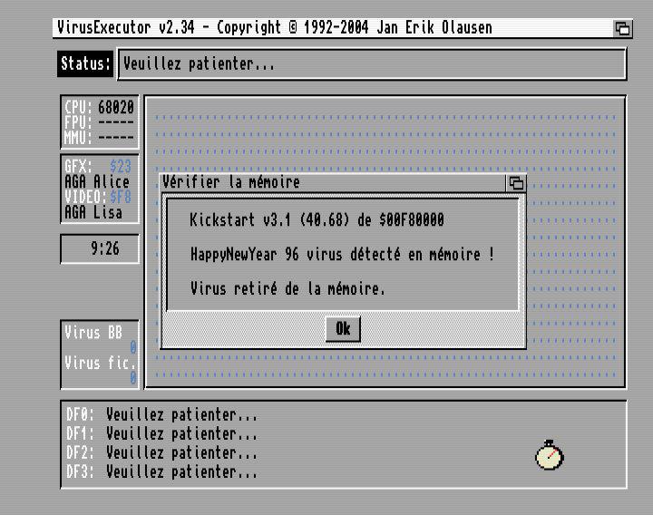Click the Virus BB counter label

[x=93, y=333]
